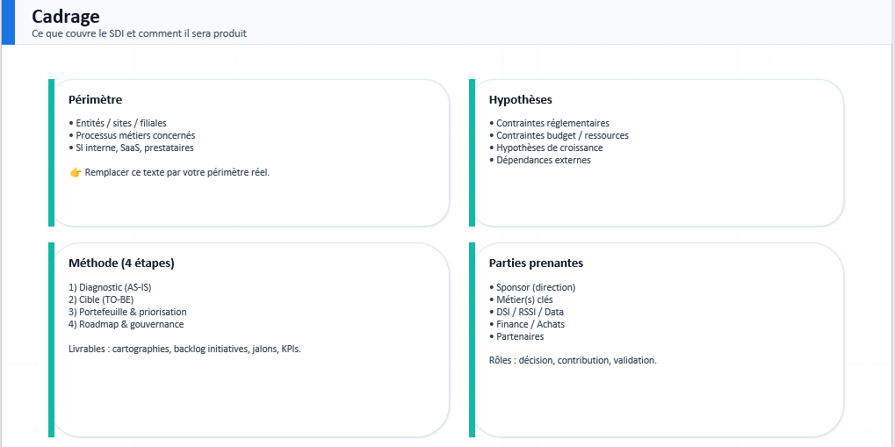Click the teal bar of the Périmètre card
The height and width of the screenshot is (447, 895).
coord(51,153)
